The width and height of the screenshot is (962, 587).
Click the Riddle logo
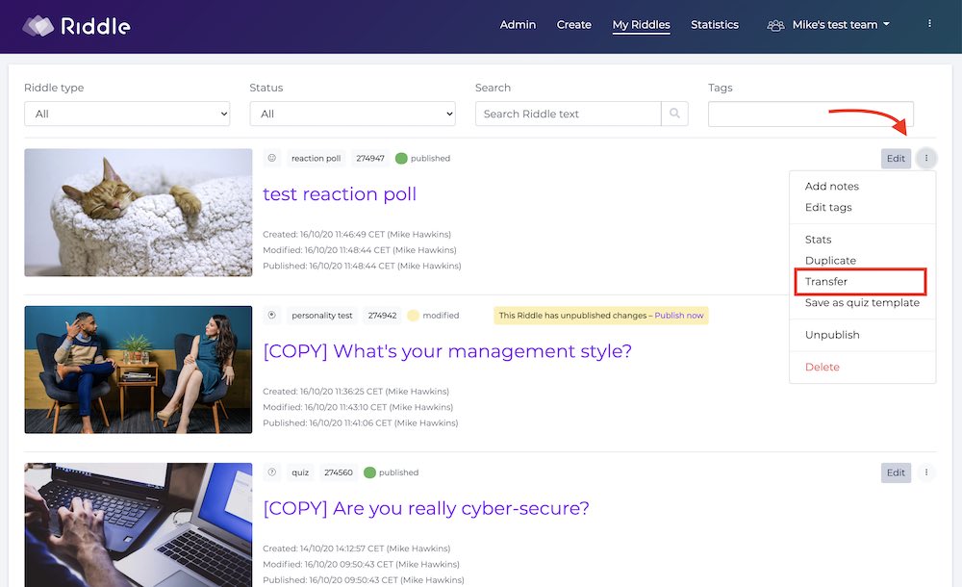[76, 26]
